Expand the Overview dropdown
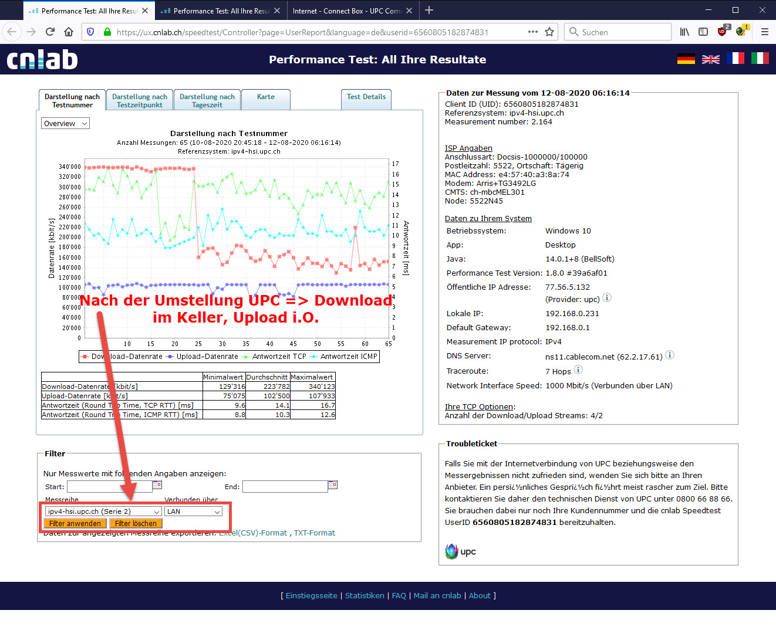 (x=66, y=123)
